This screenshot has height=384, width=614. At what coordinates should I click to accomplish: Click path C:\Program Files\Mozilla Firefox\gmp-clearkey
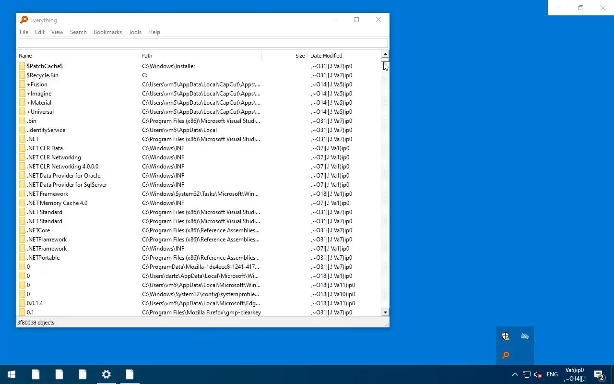(201, 312)
